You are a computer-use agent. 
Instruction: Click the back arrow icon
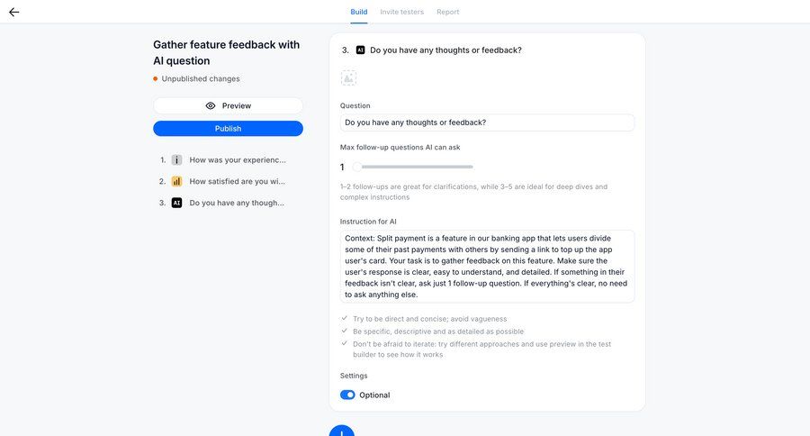14,12
